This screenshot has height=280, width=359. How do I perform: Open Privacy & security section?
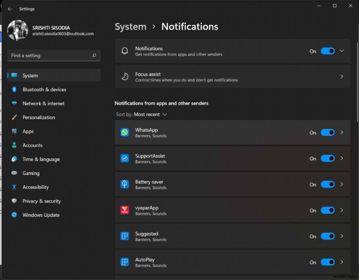[x=41, y=201]
